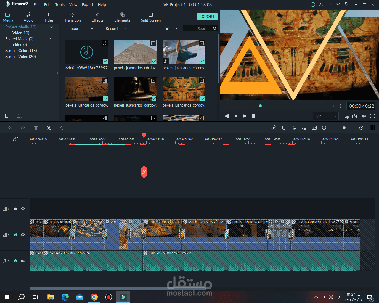
Task: Open the Tools menu
Action: coord(60,4)
